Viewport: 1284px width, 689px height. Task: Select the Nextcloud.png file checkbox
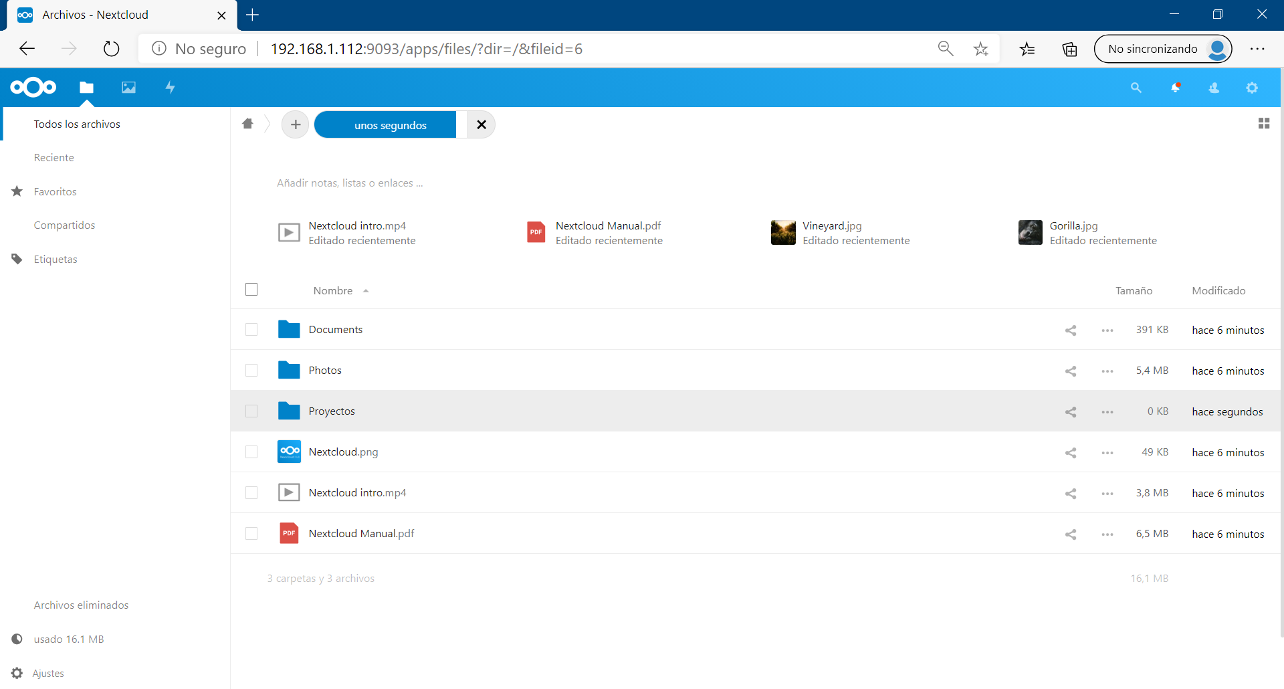coord(251,452)
